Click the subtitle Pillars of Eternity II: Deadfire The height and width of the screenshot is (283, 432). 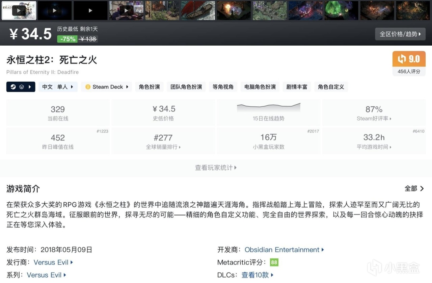(43, 72)
